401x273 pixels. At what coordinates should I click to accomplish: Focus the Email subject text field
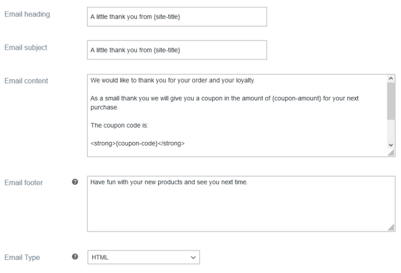176,50
